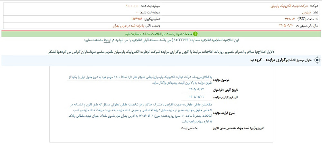Open the 'اینجا' link to the previous notice
322x145 pixels.
107,40
